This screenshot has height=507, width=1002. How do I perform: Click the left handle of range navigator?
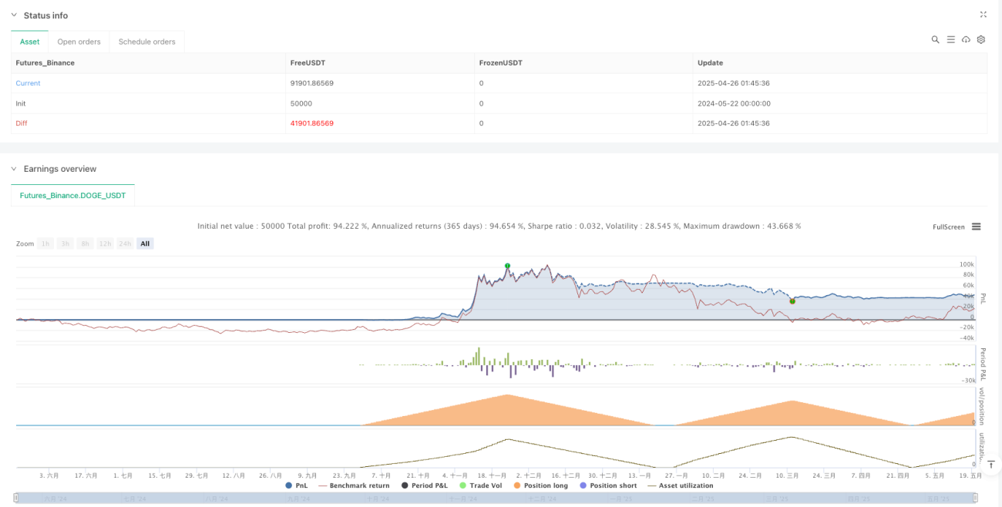pyautogui.click(x=16, y=499)
